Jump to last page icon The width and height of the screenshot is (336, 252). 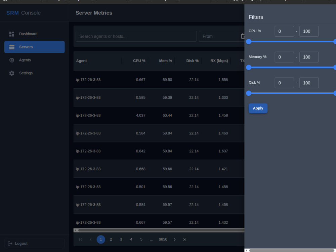tap(185, 239)
